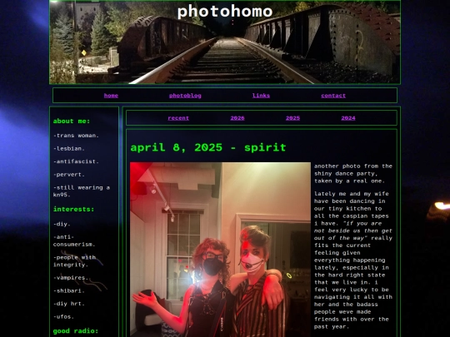Click the 'interests:' sidebar heading
Screen dimensions: 450x337
click(x=73, y=209)
